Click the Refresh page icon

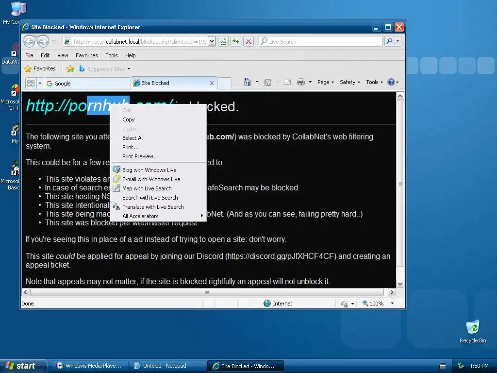[236, 42]
